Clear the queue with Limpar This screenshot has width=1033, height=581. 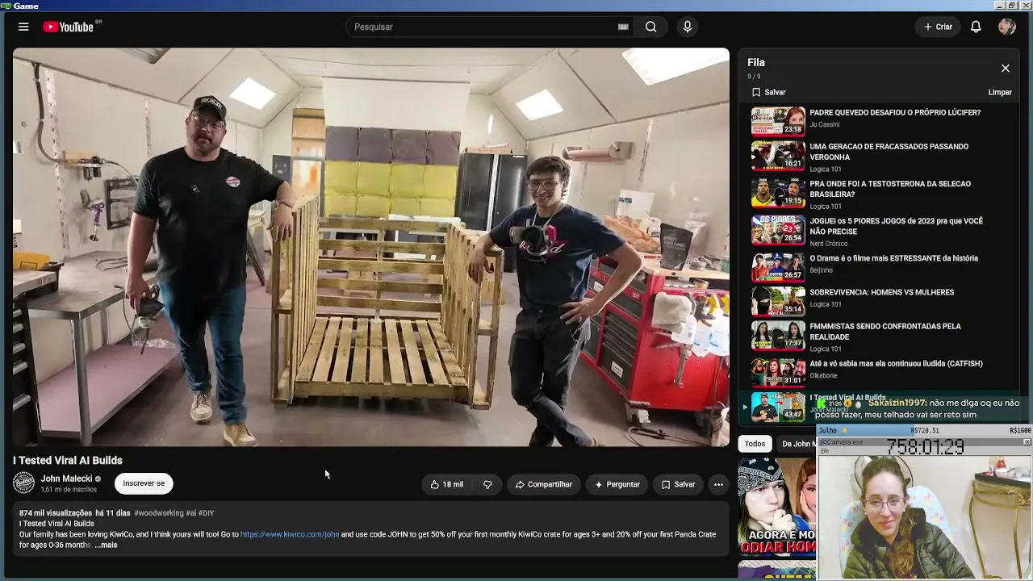coord(1000,92)
